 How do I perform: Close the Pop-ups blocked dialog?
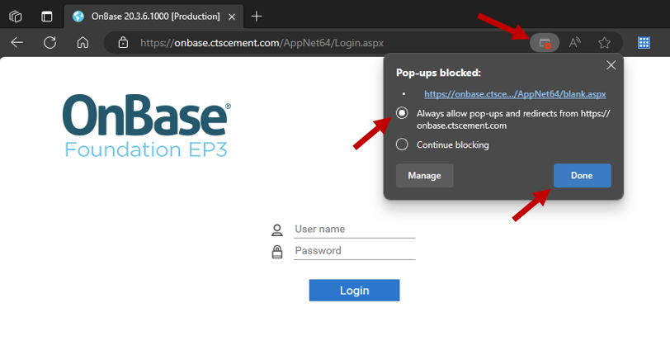coord(611,65)
